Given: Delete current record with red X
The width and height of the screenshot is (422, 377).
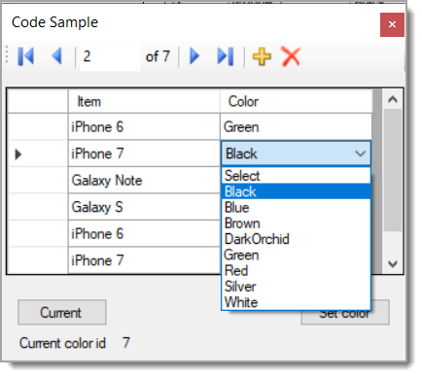Looking at the screenshot, I should [291, 56].
